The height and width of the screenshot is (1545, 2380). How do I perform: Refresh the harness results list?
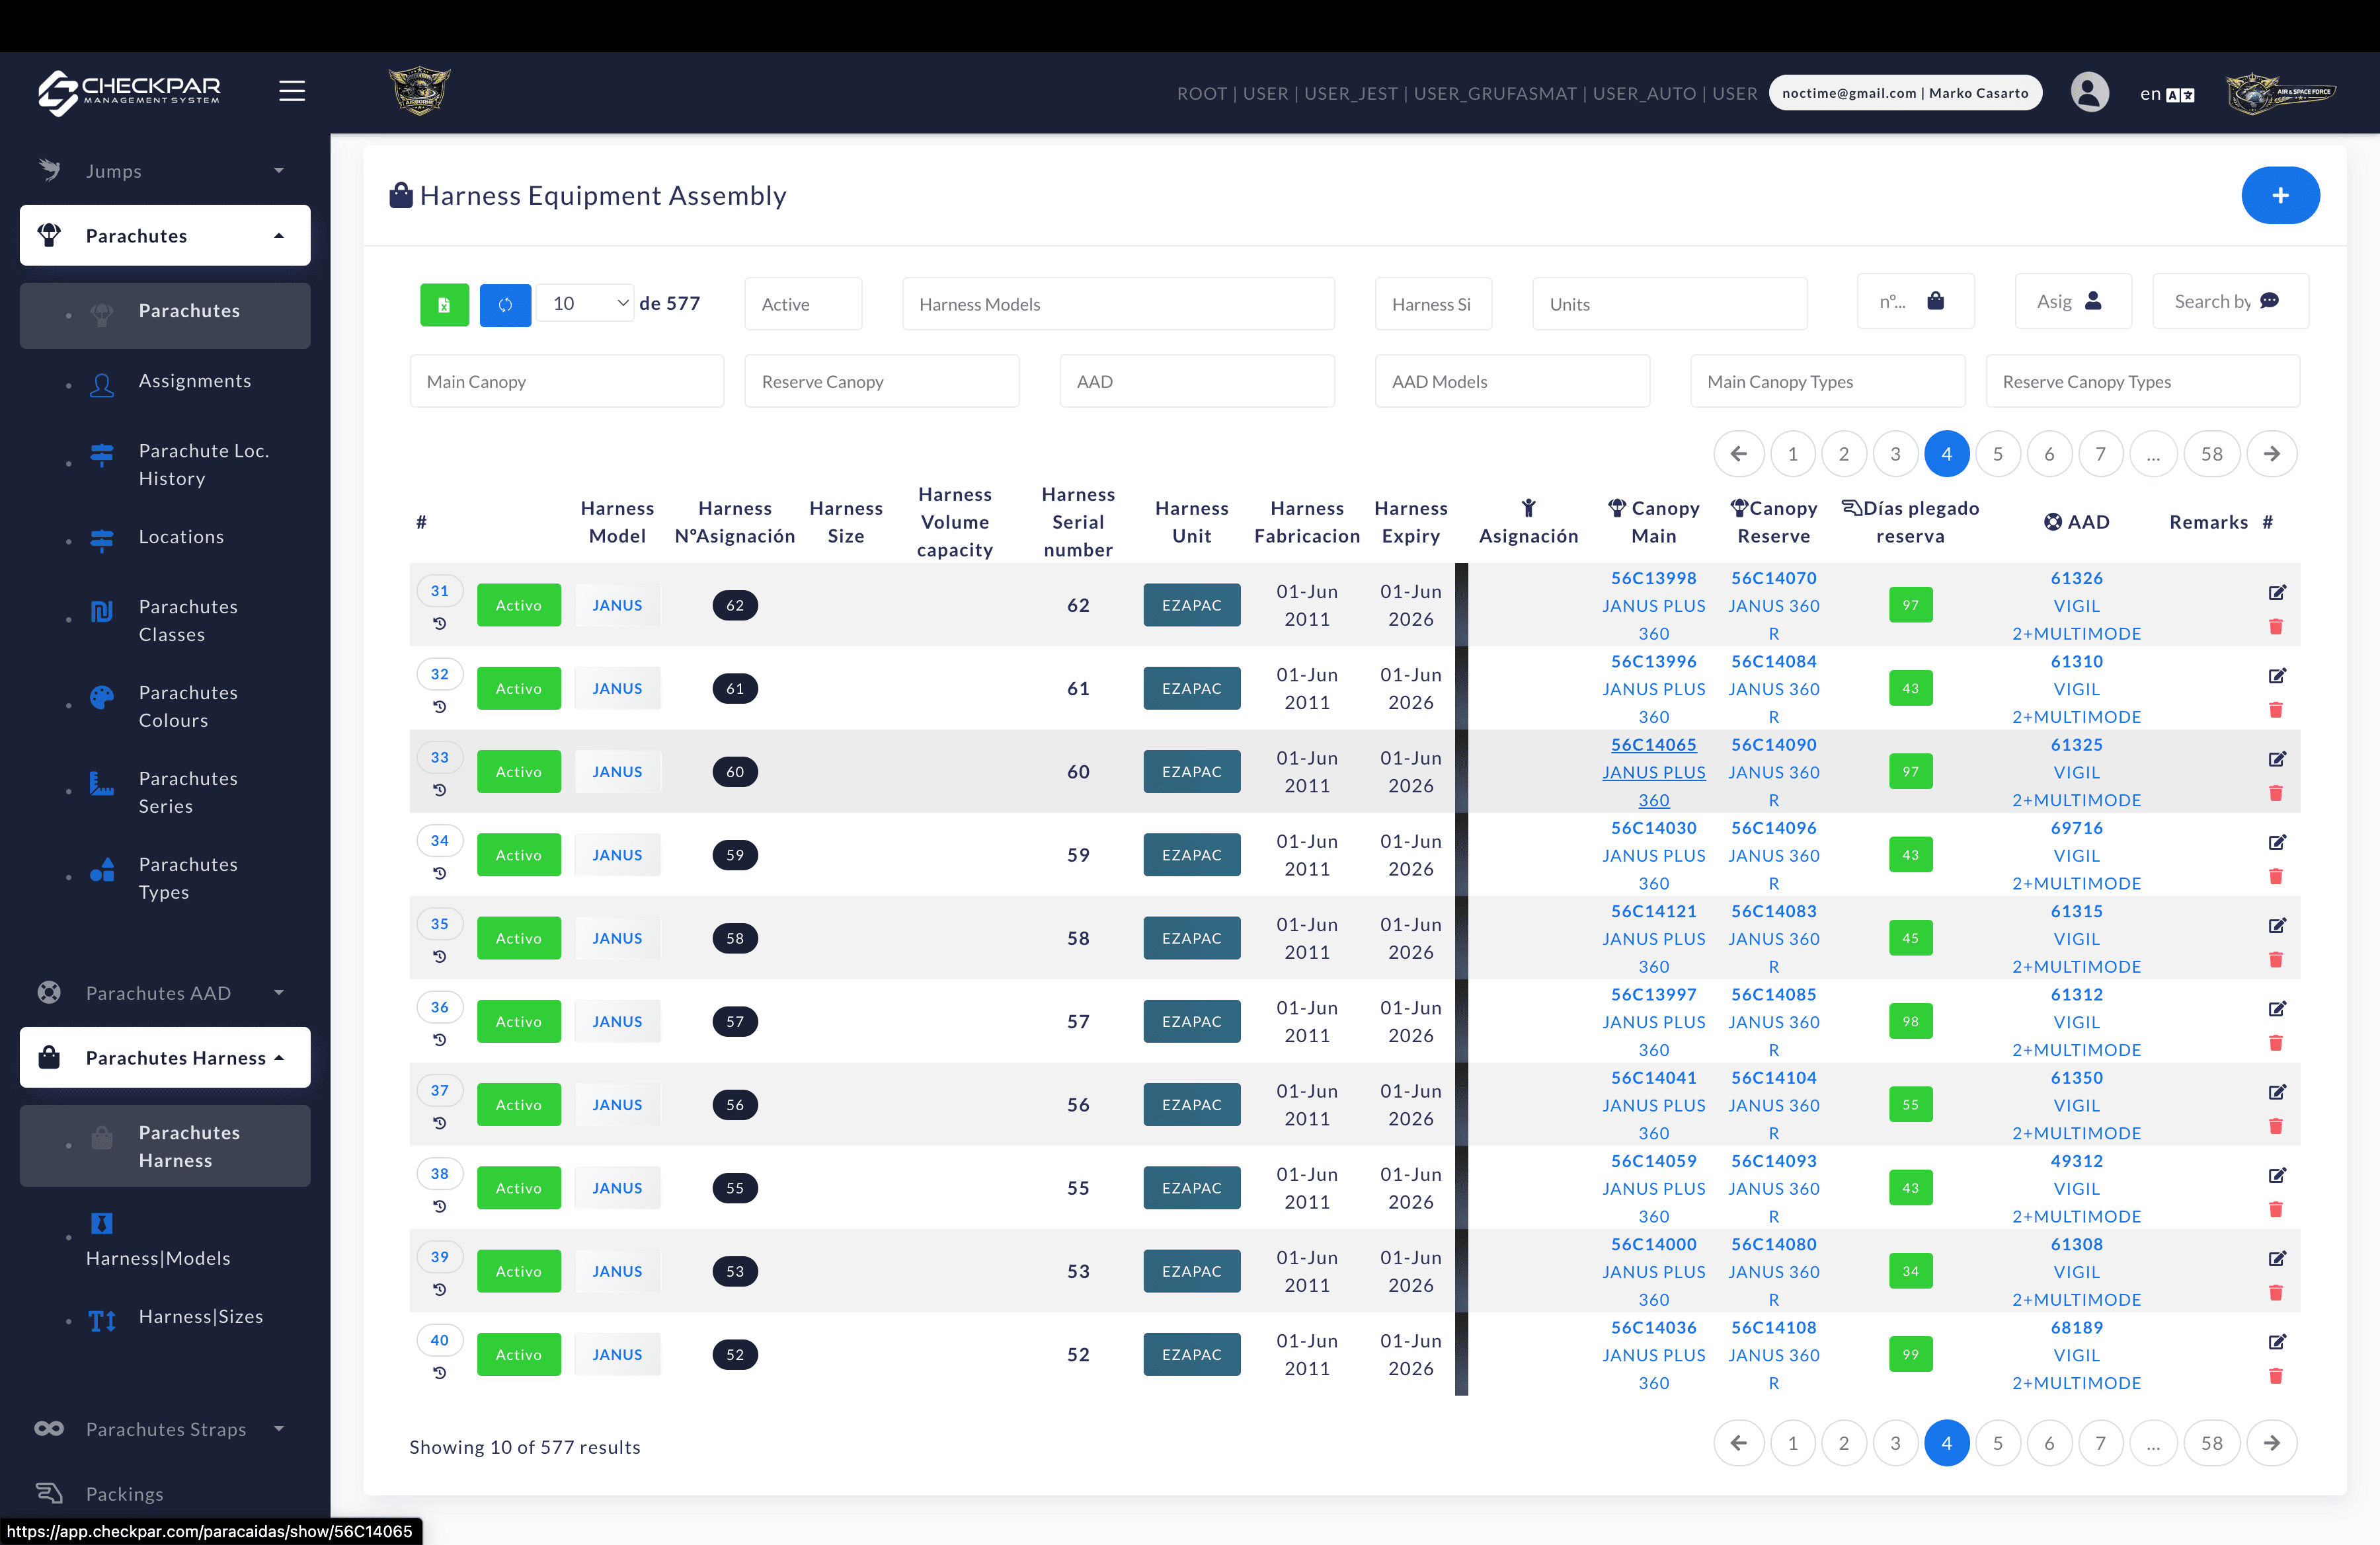(505, 304)
